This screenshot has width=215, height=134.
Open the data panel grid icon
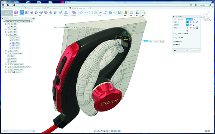[x=3, y=5]
